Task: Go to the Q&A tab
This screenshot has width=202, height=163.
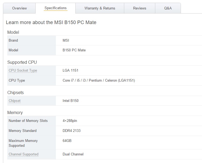Action: pyautogui.click(x=168, y=8)
